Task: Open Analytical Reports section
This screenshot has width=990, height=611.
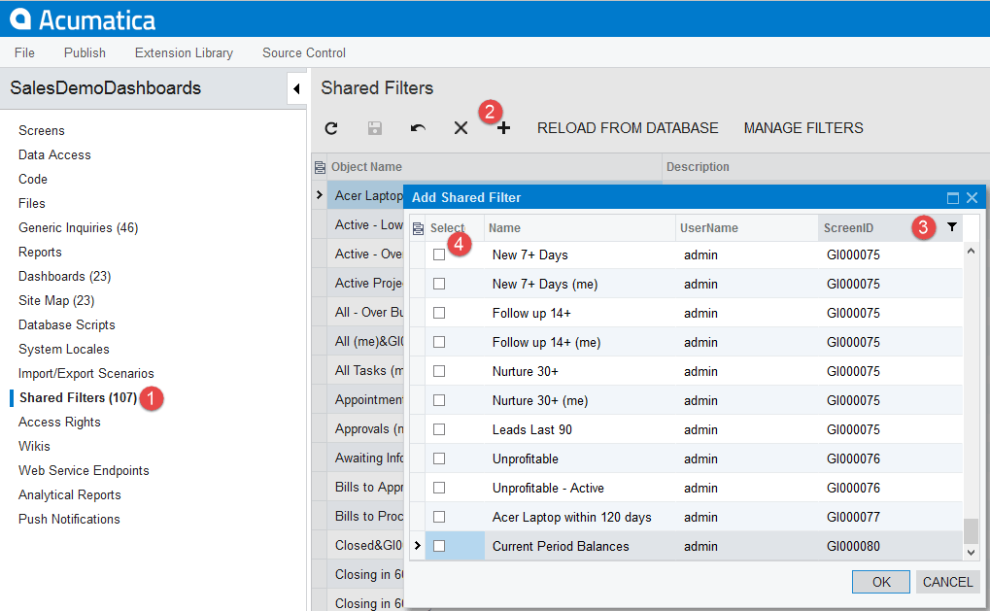Action: point(69,494)
